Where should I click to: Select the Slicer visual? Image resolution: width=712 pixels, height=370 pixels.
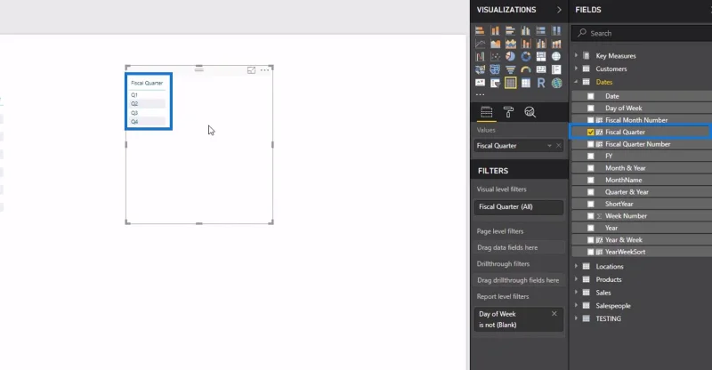(x=496, y=83)
